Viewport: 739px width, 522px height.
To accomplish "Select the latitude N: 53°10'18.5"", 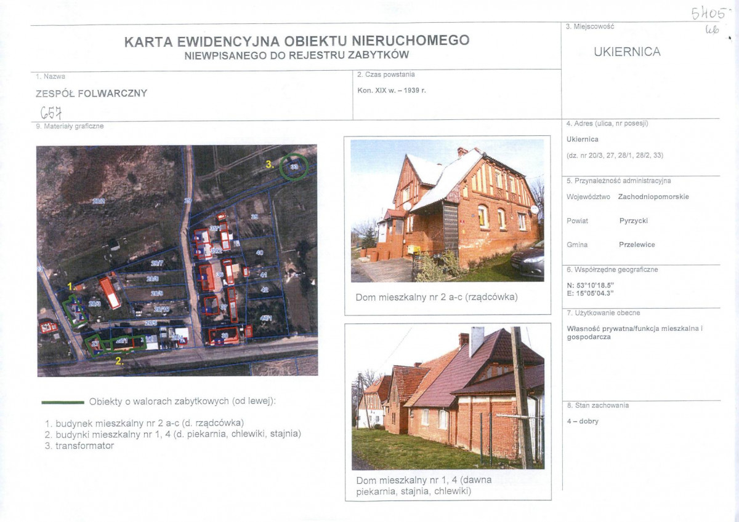I will point(590,285).
